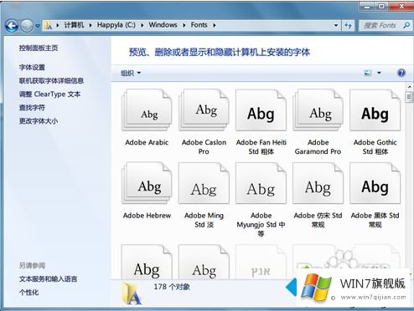Image resolution: width=414 pixels, height=311 pixels.
Task: Open 字体设置 link
Action: point(32,67)
